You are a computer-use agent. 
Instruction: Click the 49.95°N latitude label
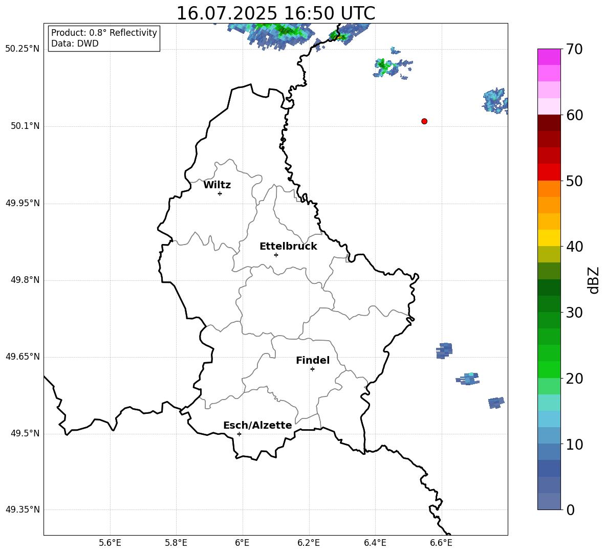pos(23,203)
